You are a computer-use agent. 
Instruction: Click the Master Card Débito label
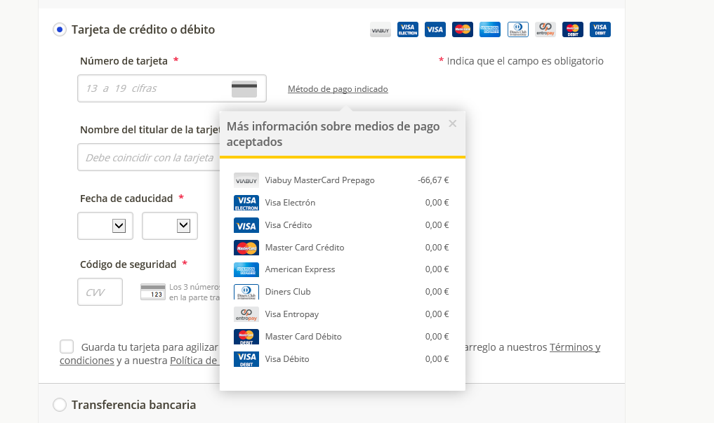tap(303, 337)
